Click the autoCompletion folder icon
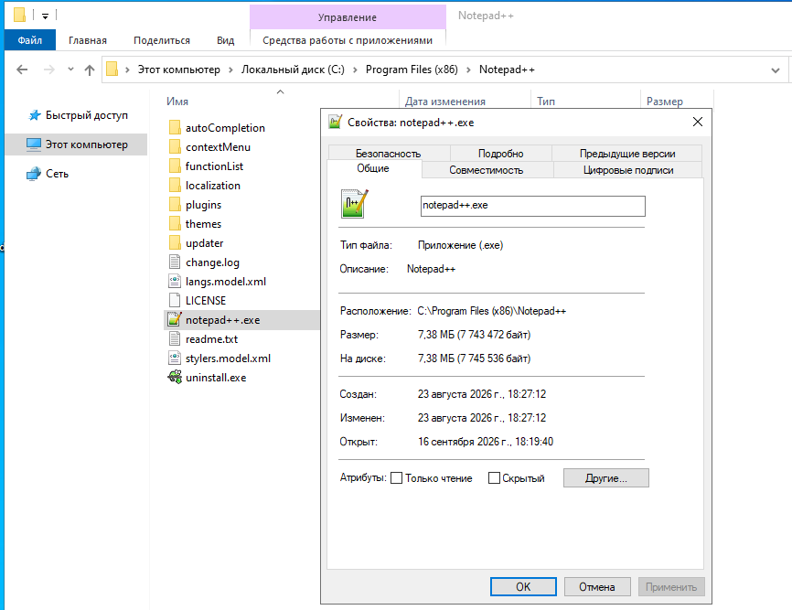 [175, 127]
